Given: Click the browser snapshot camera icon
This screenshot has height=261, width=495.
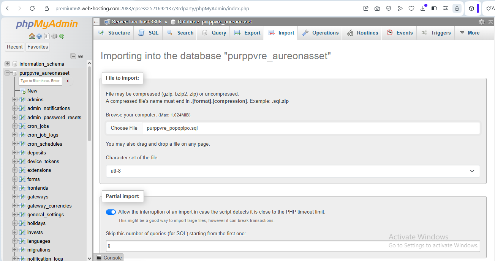Looking at the screenshot, I should [377, 8].
